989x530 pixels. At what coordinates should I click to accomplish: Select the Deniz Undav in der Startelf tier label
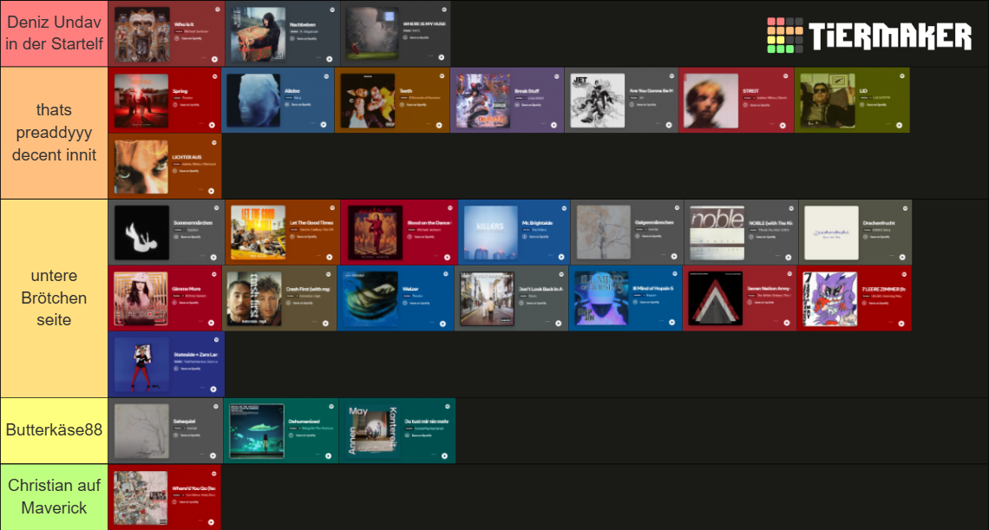[x=55, y=34]
